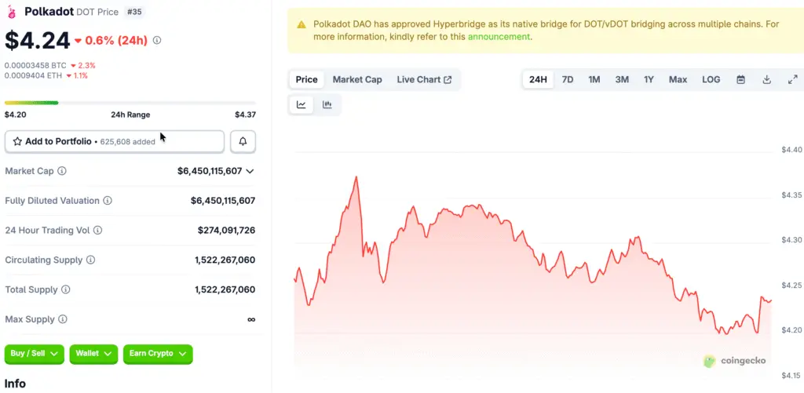Select the Price tab
The image size is (804, 393).
(306, 79)
